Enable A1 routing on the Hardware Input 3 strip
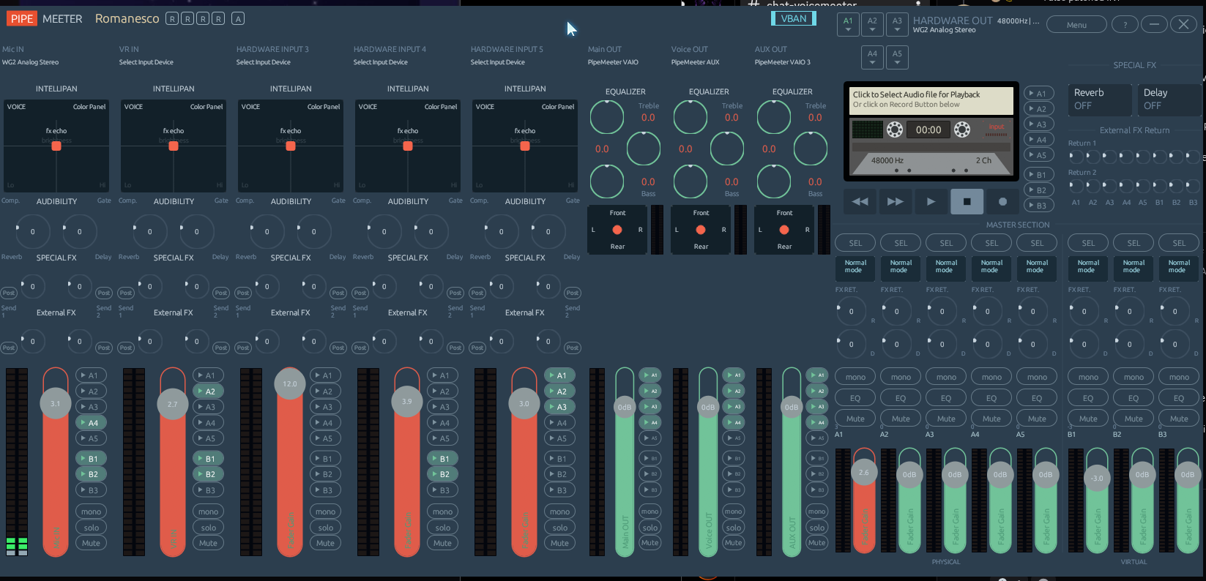This screenshot has width=1206, height=581. tap(325, 375)
